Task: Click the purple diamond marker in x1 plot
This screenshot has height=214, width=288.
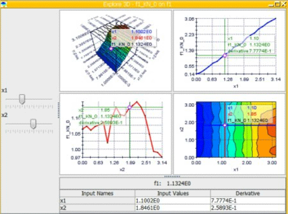Action: point(225,56)
